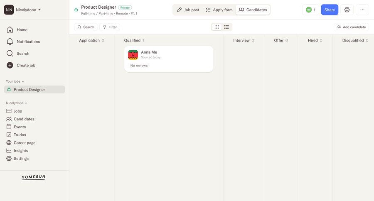
Task: Click the Application column header
Action: click(91, 41)
